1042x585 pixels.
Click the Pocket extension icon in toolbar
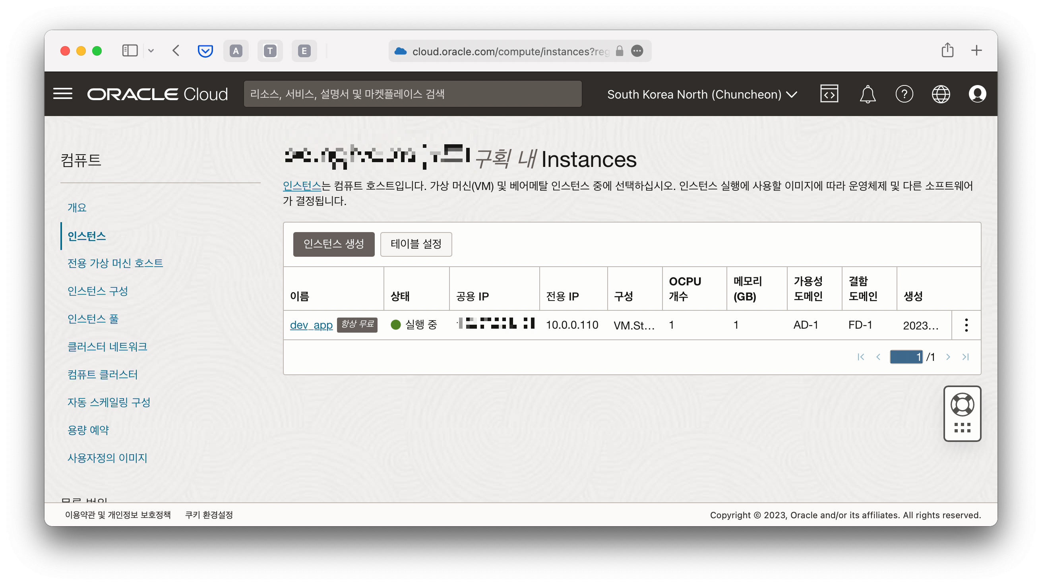click(x=205, y=51)
